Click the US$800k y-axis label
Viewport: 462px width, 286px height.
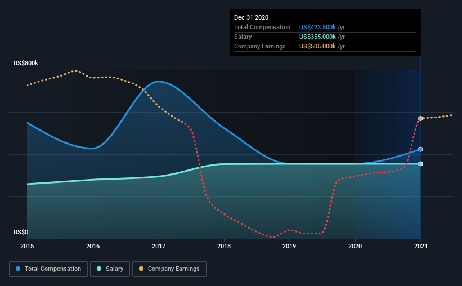[x=26, y=64]
